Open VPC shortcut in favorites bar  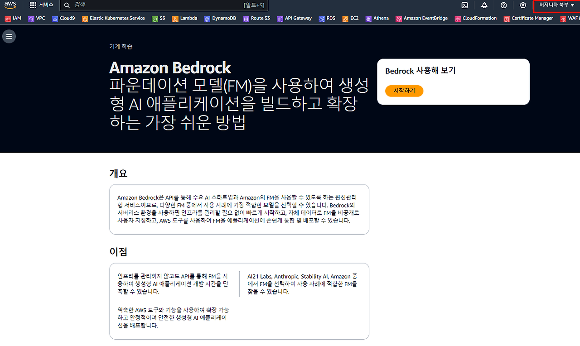[x=37, y=19]
